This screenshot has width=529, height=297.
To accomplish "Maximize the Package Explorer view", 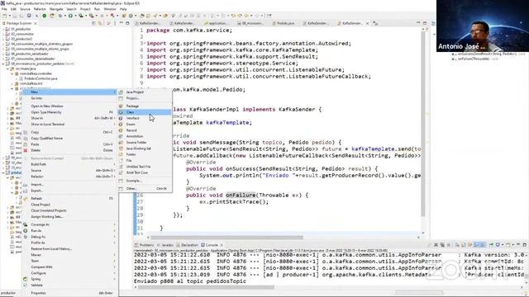I will pos(127,23).
